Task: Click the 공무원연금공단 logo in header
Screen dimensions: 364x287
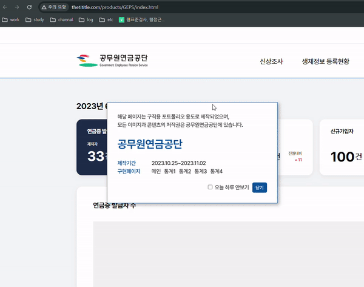Action: pyautogui.click(x=112, y=61)
